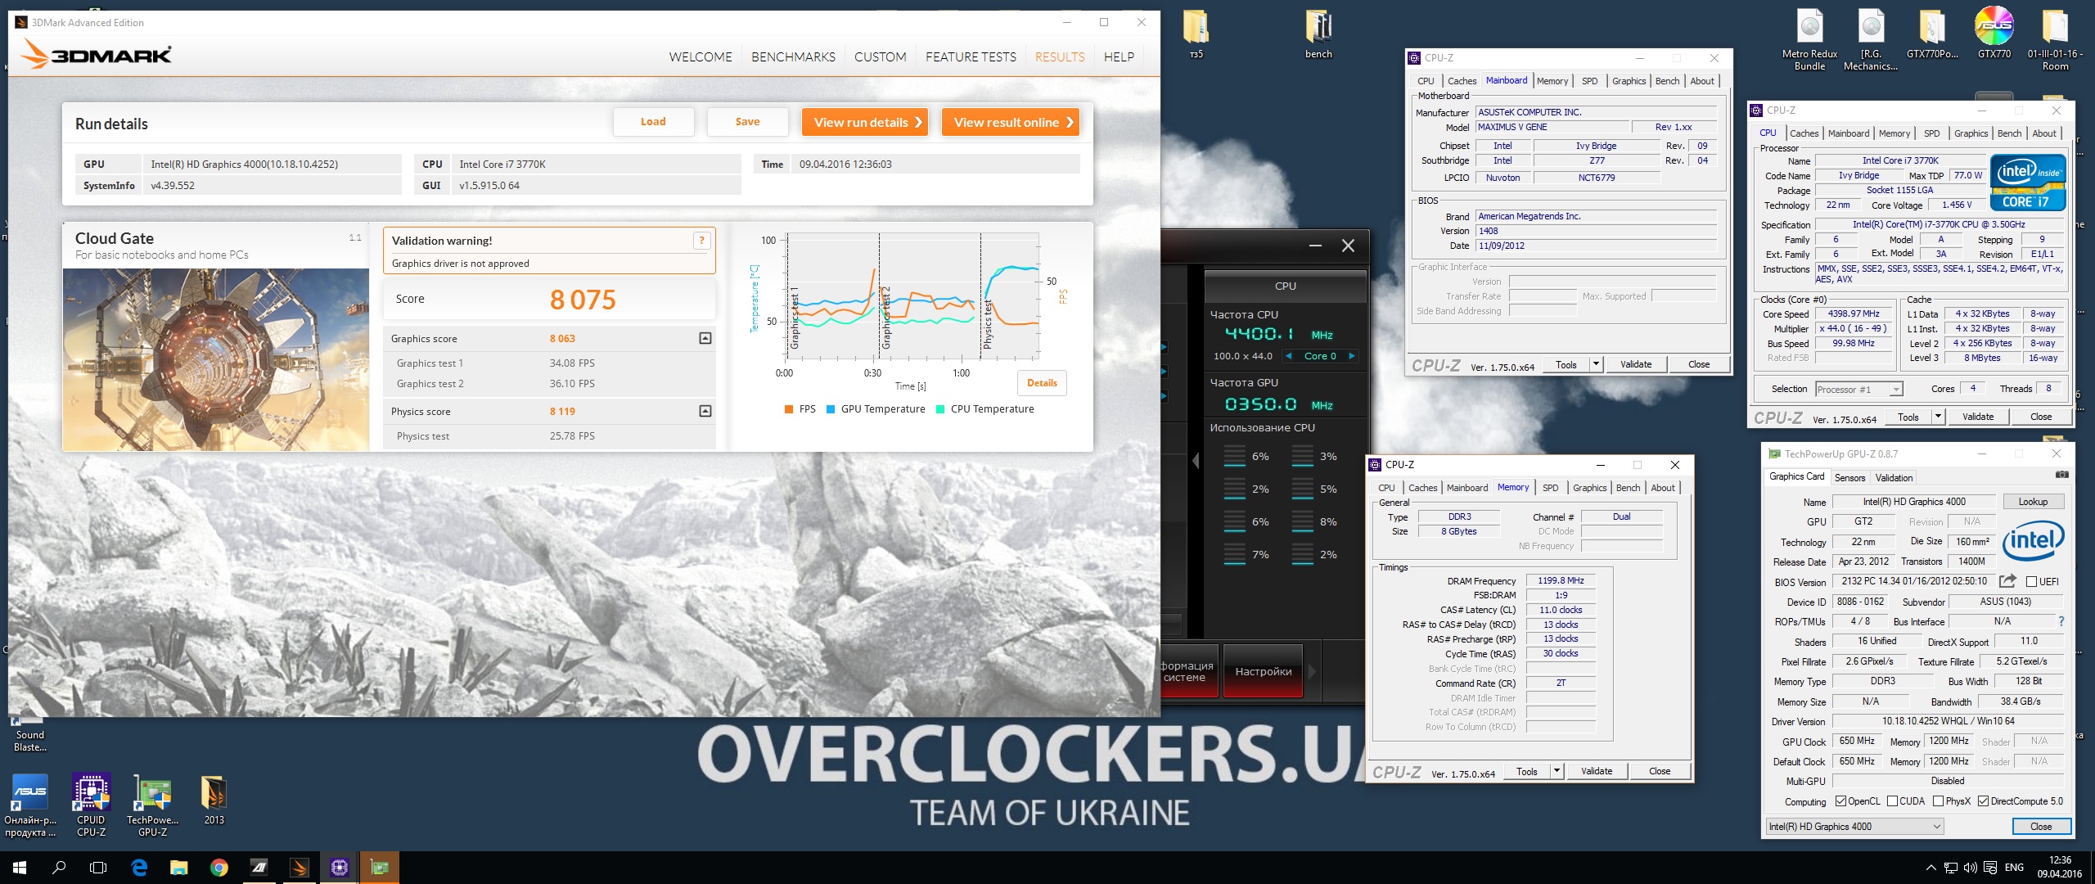Screen dimensions: 2095x884
Task: Click Load button in Run details
Action: pyautogui.click(x=653, y=122)
